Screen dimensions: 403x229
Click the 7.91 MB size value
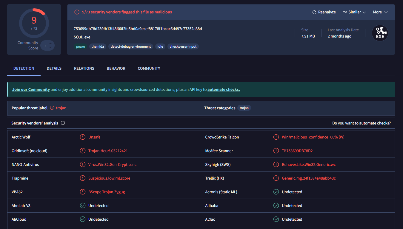308,36
